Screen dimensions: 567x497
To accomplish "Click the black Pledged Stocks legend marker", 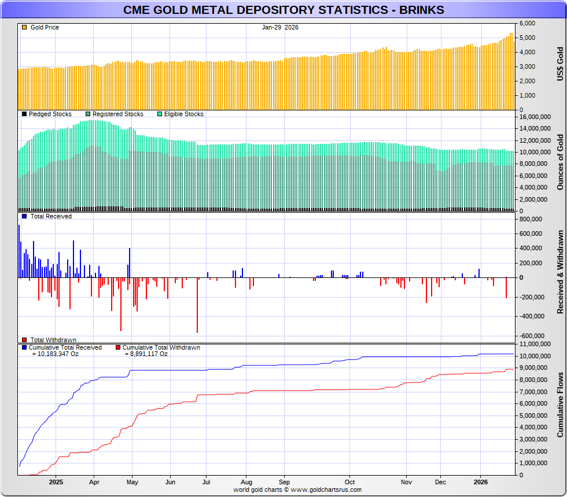I will (24, 114).
